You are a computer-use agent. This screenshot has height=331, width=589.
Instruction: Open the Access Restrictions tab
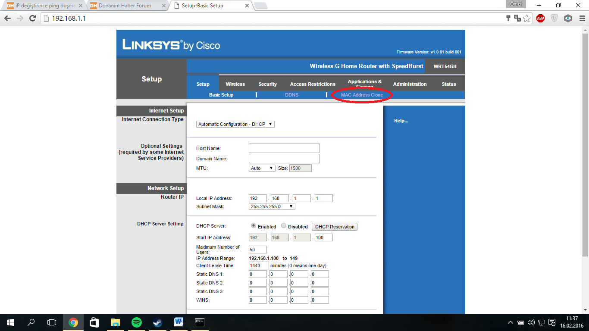[x=313, y=84]
